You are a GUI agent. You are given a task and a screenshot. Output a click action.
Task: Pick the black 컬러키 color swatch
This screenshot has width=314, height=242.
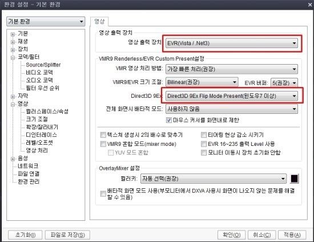point(294,178)
